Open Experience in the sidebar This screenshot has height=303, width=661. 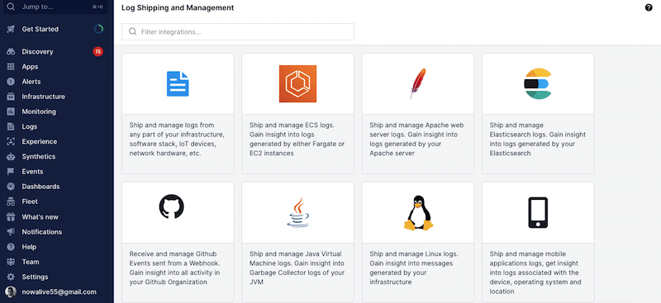39,142
